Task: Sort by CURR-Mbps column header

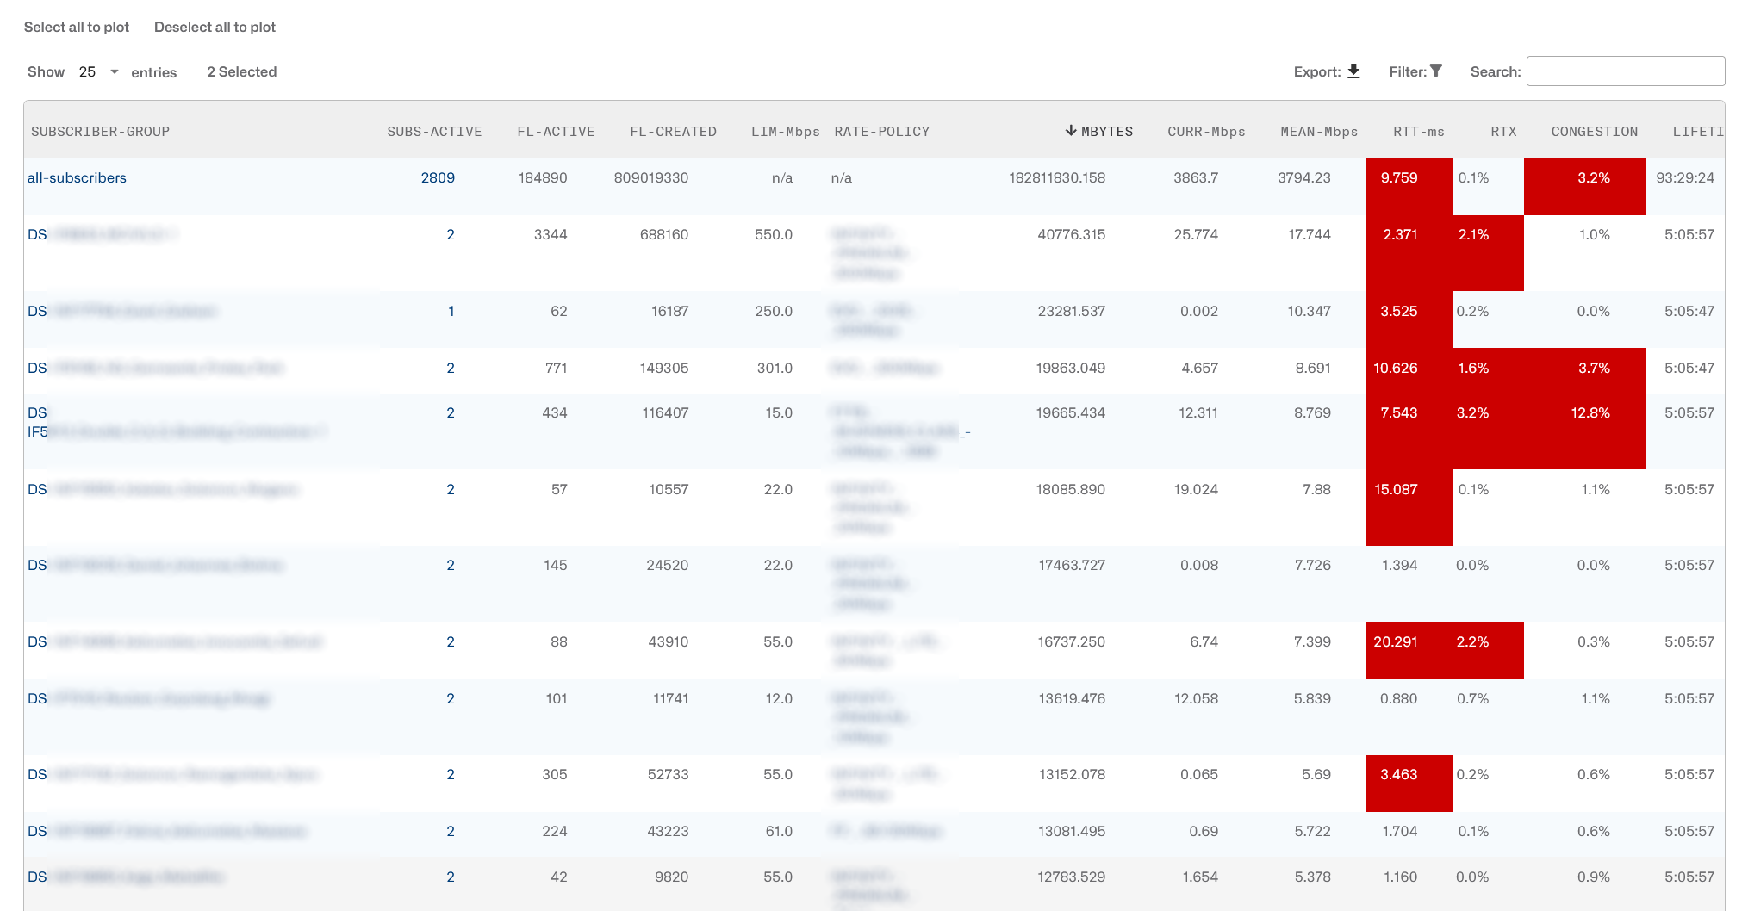Action: [x=1206, y=132]
